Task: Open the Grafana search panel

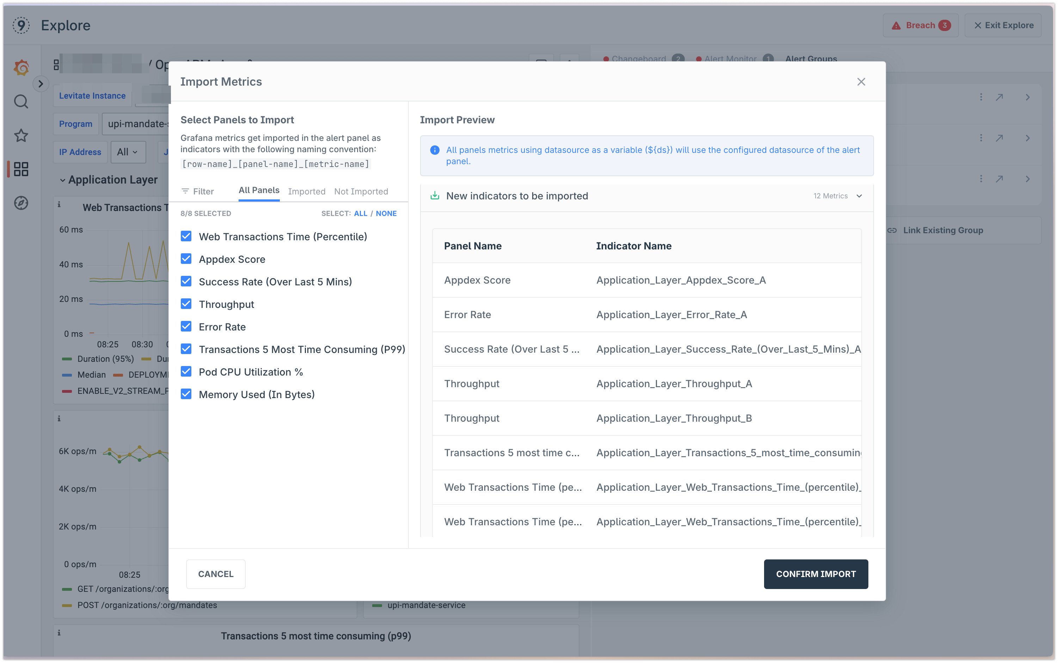Action: coord(20,101)
